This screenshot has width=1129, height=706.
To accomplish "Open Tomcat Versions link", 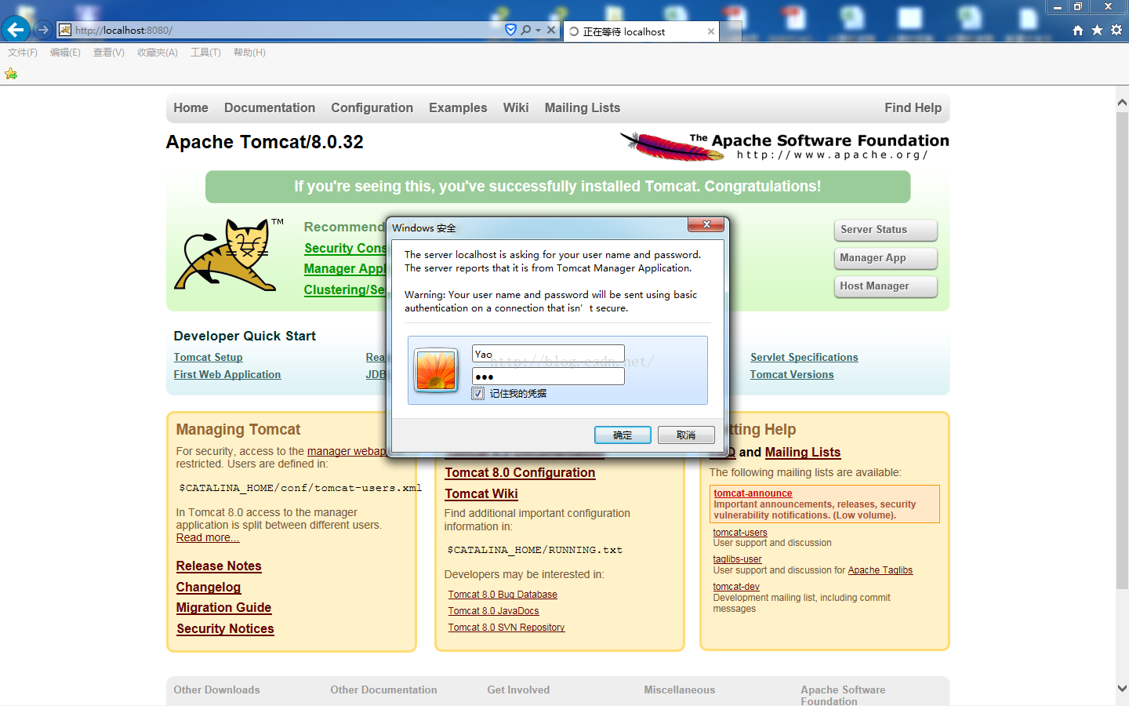I will [x=792, y=375].
